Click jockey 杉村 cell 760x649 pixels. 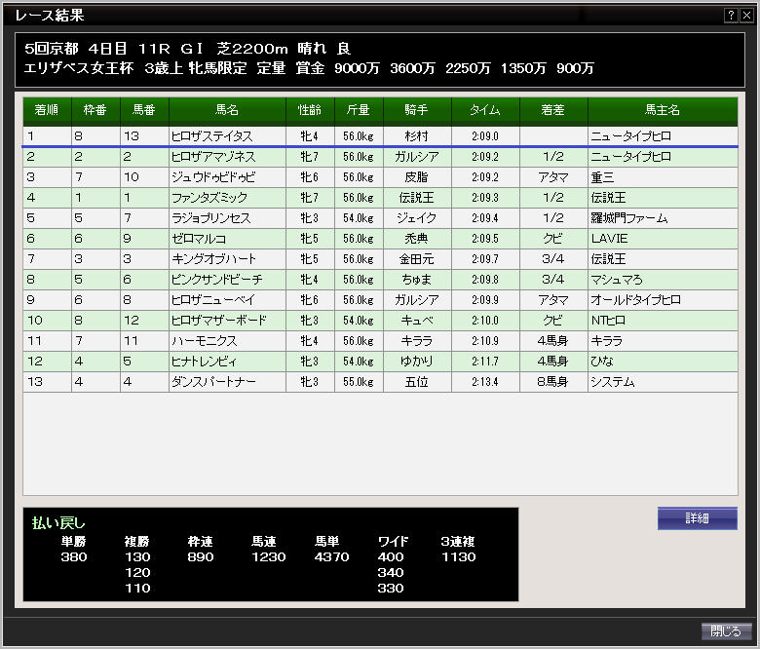(x=417, y=136)
